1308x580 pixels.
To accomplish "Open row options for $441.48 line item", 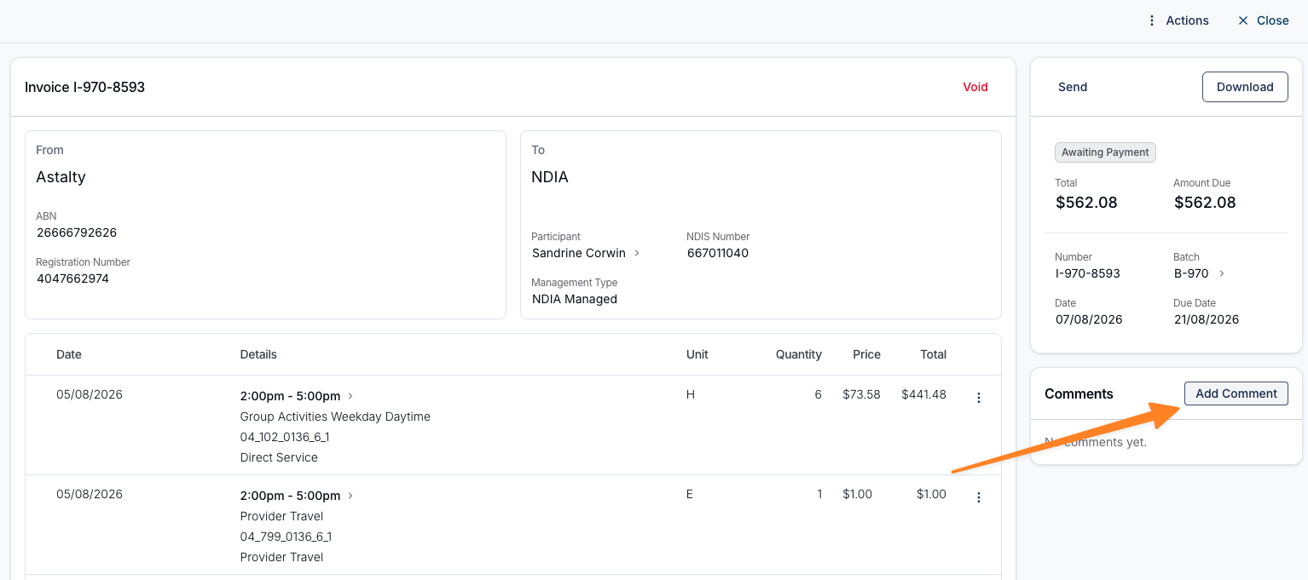I will (979, 398).
